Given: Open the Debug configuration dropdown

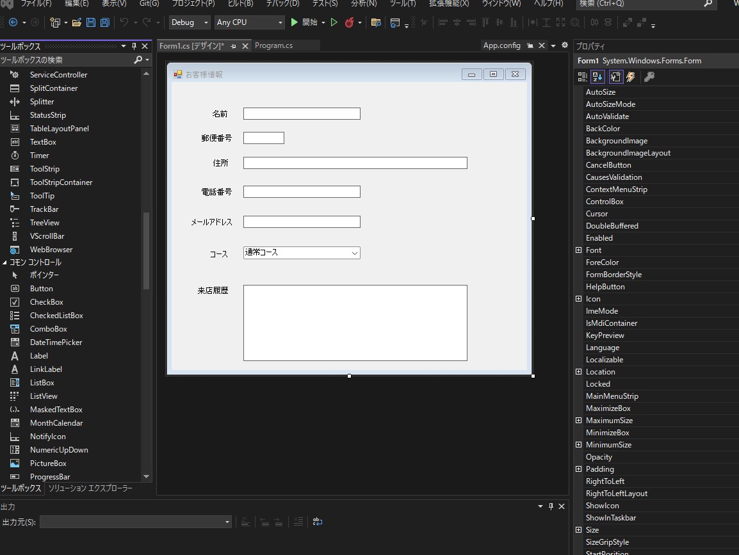Looking at the screenshot, I should [190, 22].
